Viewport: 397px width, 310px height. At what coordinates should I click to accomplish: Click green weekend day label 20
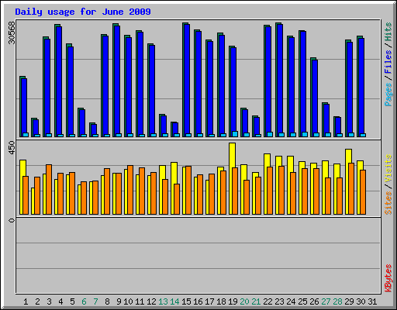click(x=244, y=301)
